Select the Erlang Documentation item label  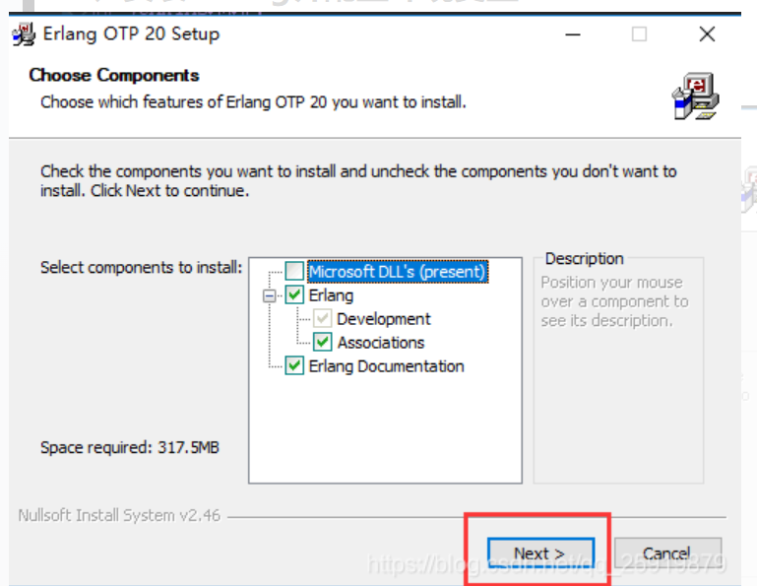point(386,365)
